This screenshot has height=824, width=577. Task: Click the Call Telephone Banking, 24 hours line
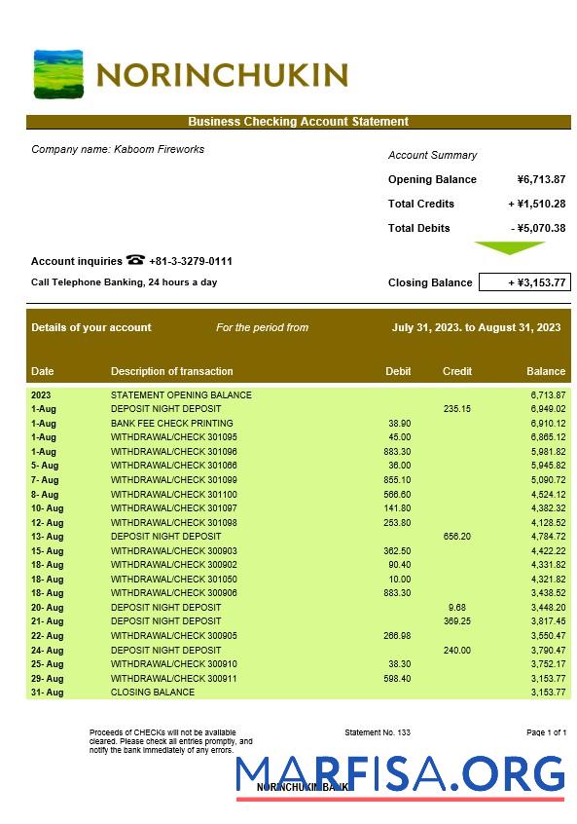(x=124, y=282)
